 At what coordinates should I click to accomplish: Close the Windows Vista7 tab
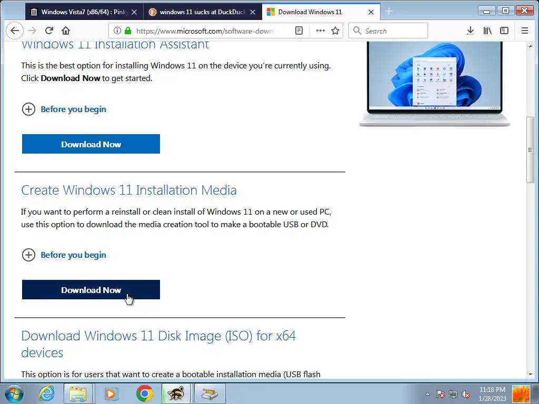pyautogui.click(x=134, y=12)
